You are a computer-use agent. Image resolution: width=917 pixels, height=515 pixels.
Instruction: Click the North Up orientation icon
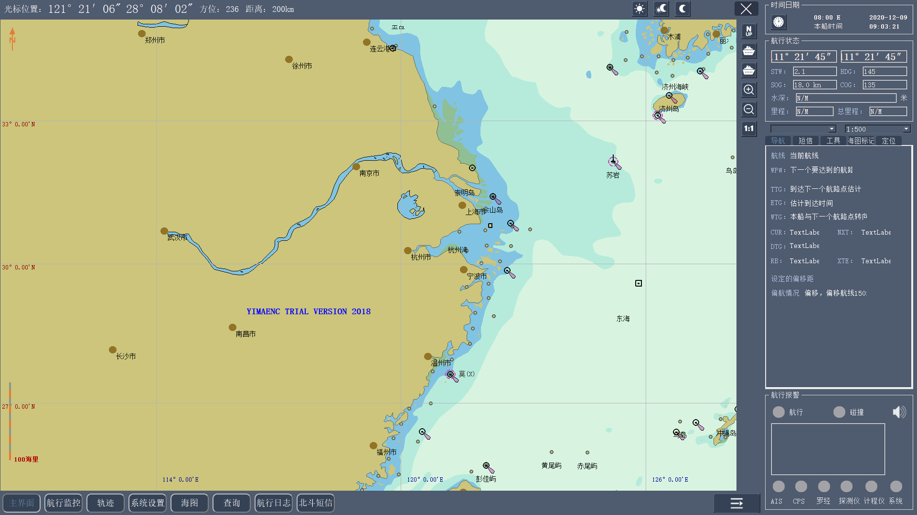[749, 31]
